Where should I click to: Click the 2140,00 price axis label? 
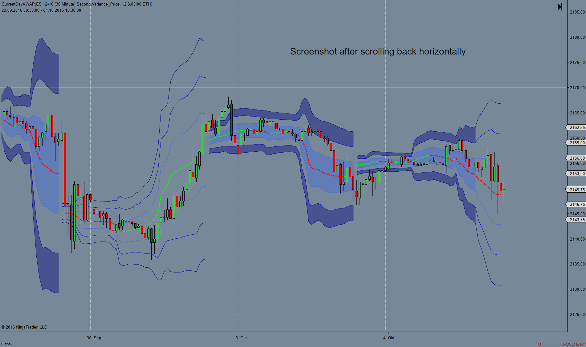pyautogui.click(x=577, y=239)
